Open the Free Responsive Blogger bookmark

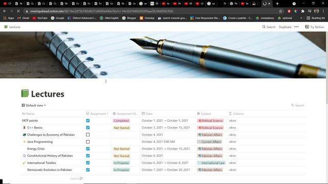[205, 18]
